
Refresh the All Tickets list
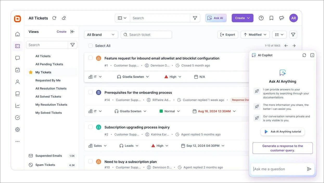(x=54, y=18)
